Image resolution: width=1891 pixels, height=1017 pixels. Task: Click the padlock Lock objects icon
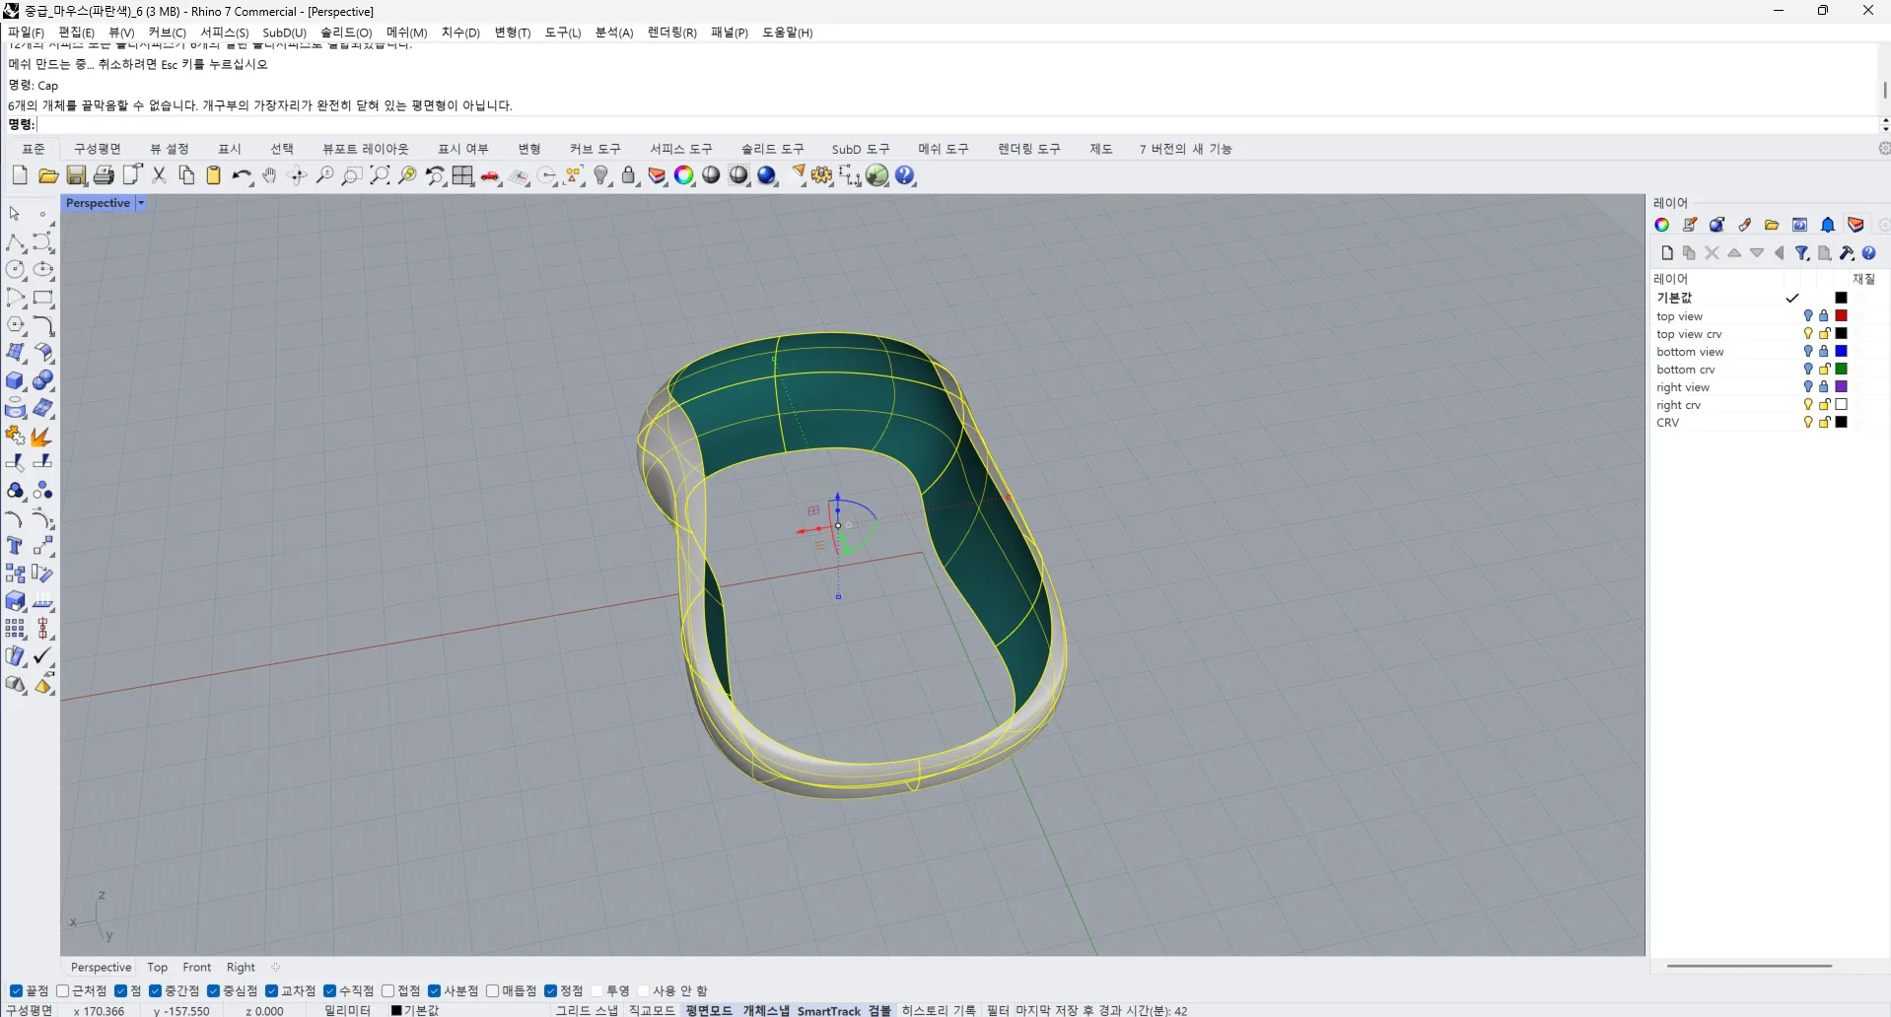tap(629, 175)
